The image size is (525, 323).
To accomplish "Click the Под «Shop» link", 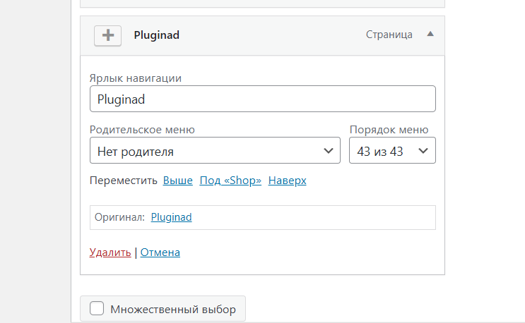I will click(230, 181).
